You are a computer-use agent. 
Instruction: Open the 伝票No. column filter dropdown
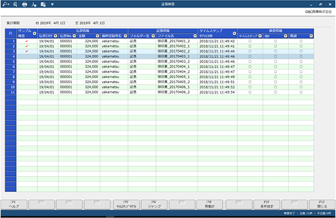(x=74, y=36)
